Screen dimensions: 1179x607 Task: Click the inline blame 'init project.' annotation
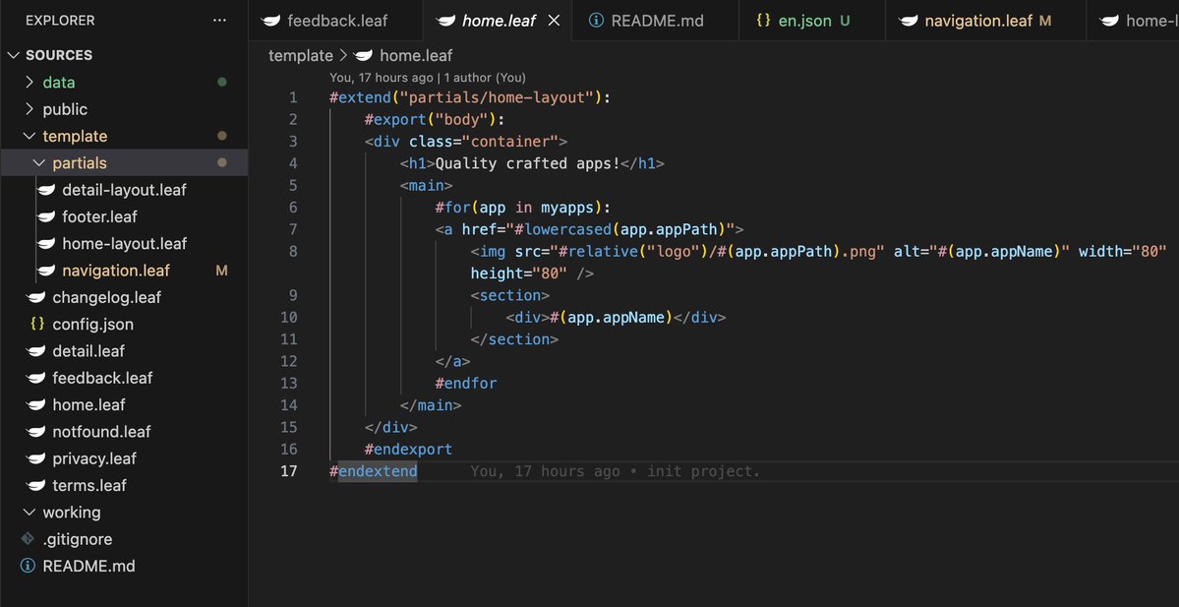coord(704,471)
